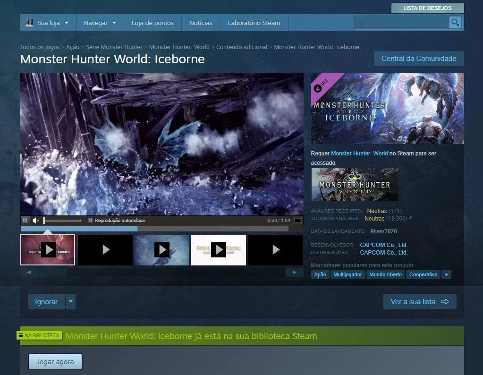483x375 pixels.
Task: Click the purple DLC download badge
Action: click(321, 86)
